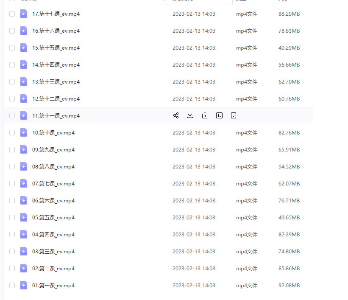Image resolution: width=348 pixels, height=300 pixels.
Task: Click the video file icon for 01.第一课_ev.mp4
Action: coord(24,286)
